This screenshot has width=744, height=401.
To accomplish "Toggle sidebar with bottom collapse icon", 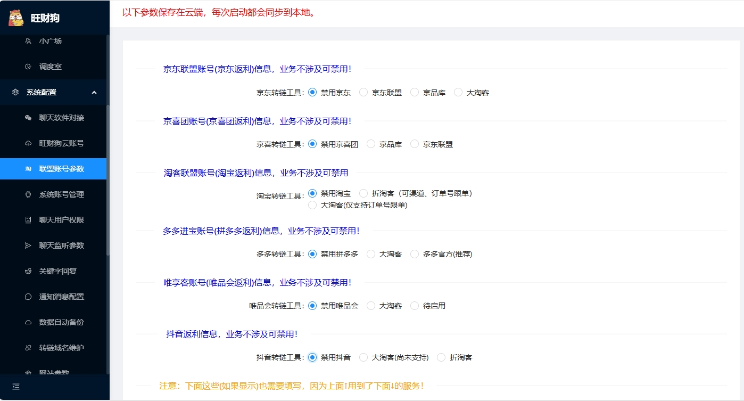I will (16, 387).
